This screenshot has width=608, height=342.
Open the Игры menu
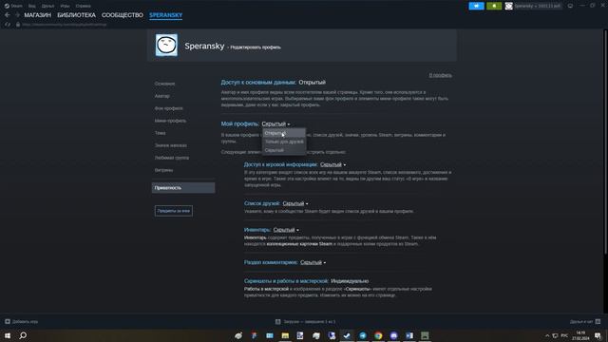click(x=65, y=6)
